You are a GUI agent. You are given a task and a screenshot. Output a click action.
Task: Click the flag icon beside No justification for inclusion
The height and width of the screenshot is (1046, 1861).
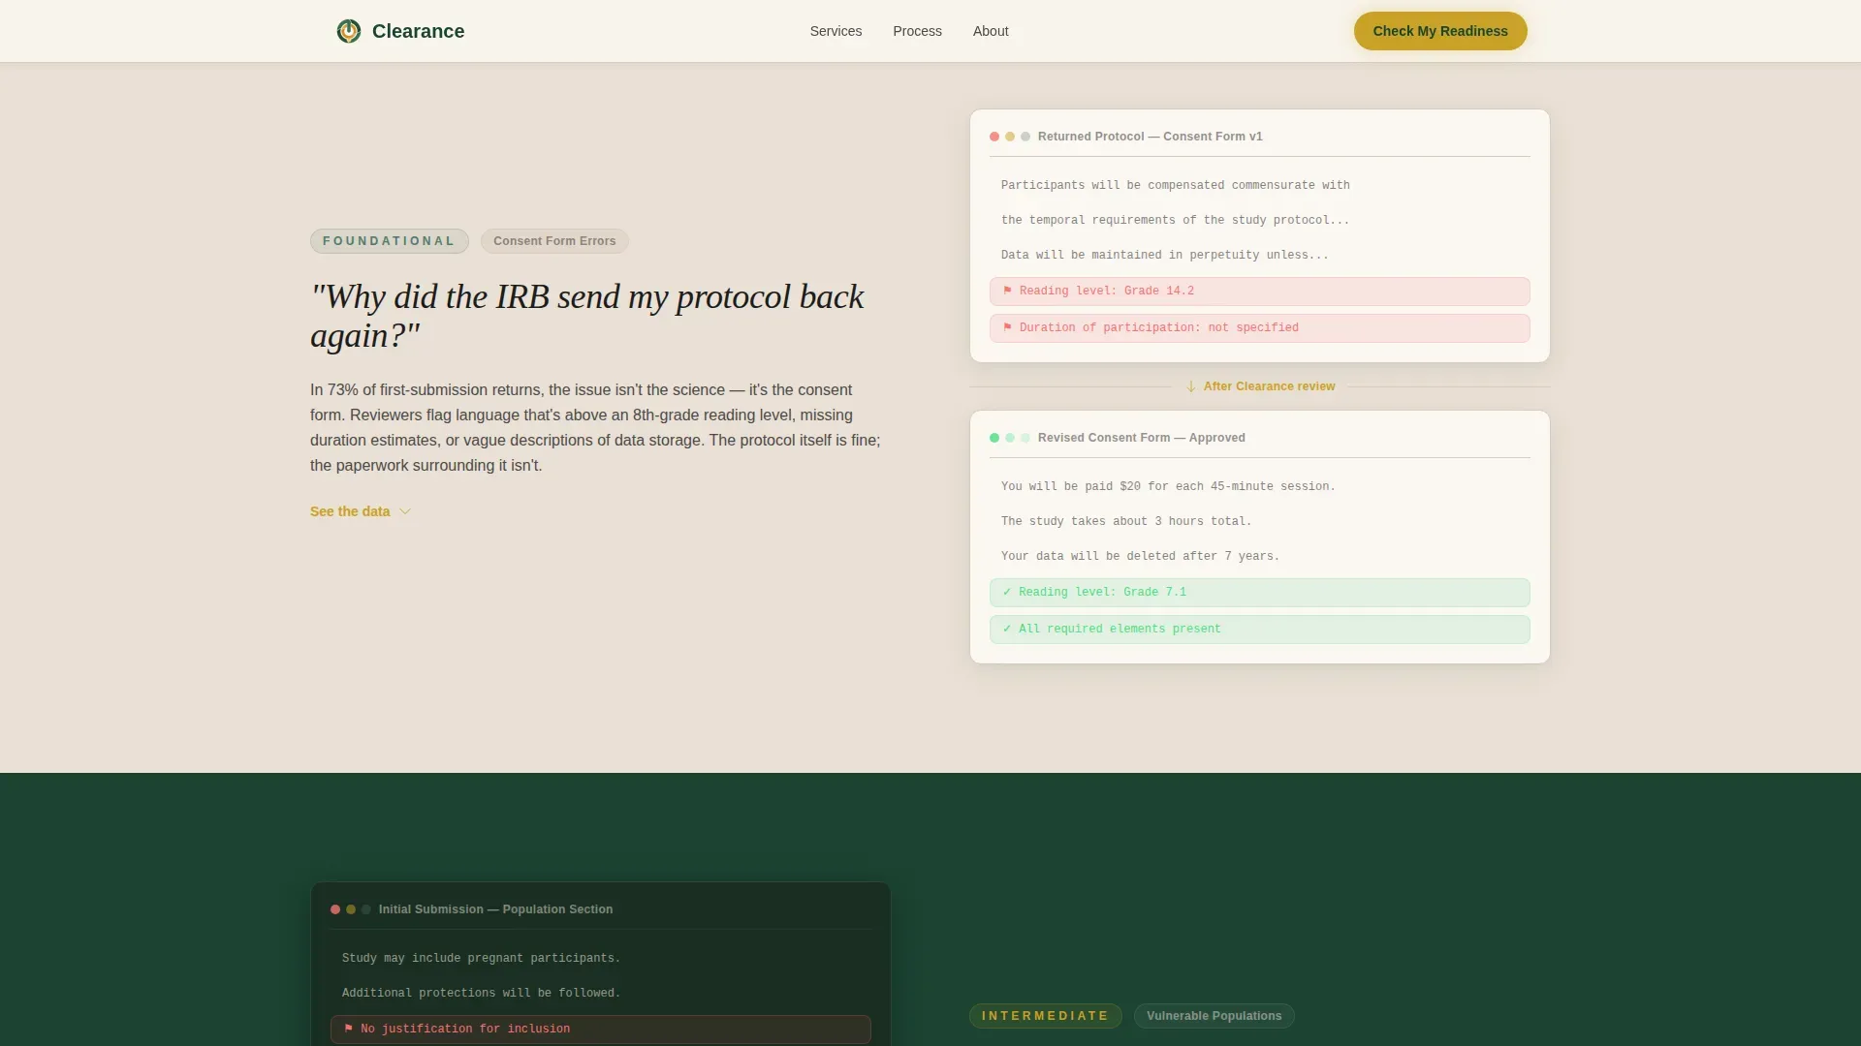[349, 1029]
